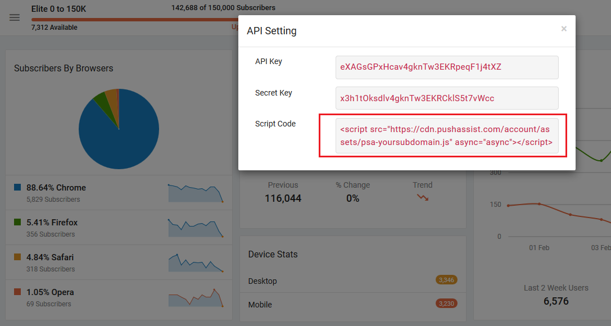Screen dimensions: 611x326
Task: Click the Secret Key field
Action: coord(446,98)
